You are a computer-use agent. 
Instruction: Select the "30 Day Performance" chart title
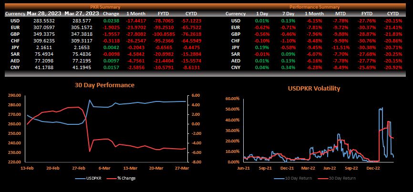104,85
